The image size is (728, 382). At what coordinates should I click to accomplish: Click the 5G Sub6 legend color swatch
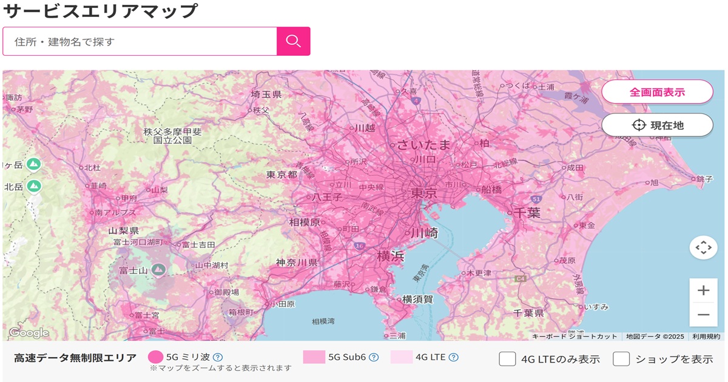pos(314,357)
